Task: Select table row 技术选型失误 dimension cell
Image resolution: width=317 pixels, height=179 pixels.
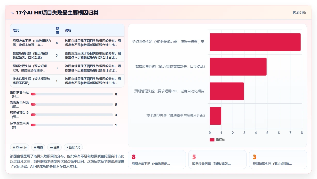Action: pos(32,81)
